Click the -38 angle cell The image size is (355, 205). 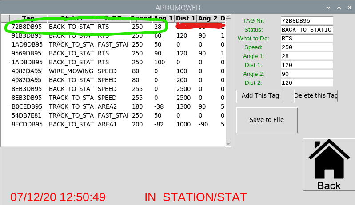tap(159, 106)
